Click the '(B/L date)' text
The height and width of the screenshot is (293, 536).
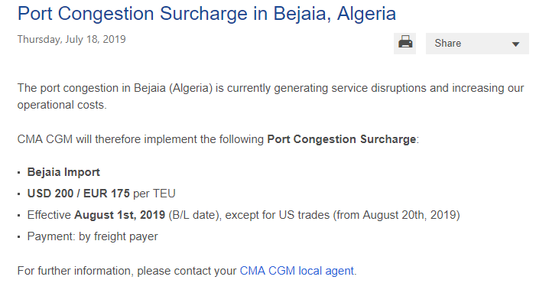193,215
